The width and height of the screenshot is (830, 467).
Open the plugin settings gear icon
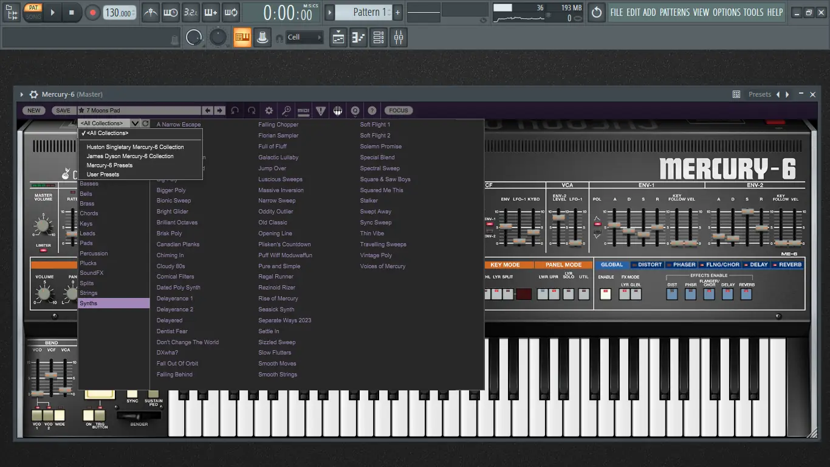(269, 111)
